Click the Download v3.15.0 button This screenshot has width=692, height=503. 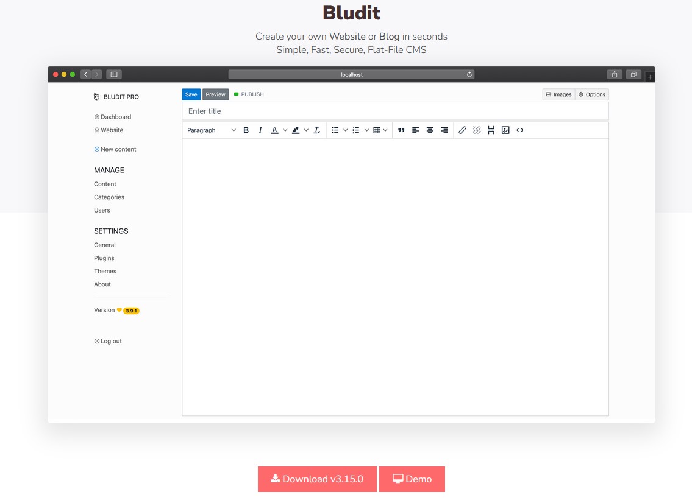(x=317, y=479)
